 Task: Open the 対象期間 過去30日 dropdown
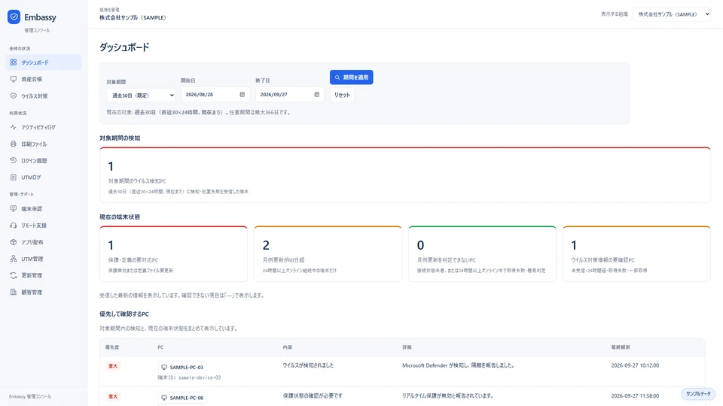point(141,95)
